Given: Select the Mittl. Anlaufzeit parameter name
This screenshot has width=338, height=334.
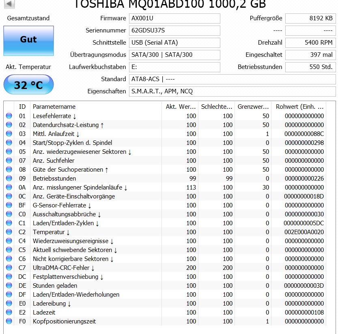Looking at the screenshot, I should tap(56, 134).
